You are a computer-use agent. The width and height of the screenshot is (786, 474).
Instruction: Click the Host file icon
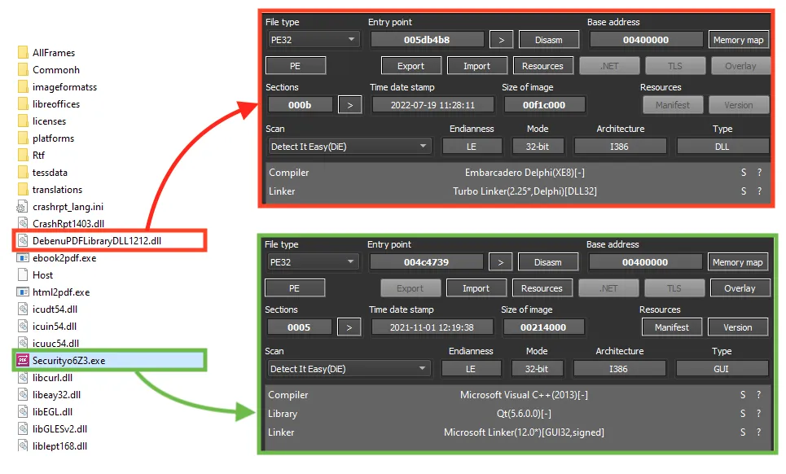point(23,274)
